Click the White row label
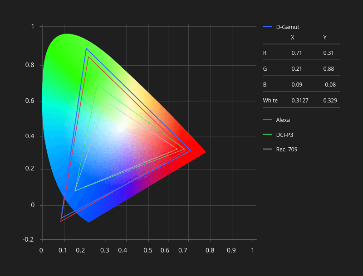 270,101
